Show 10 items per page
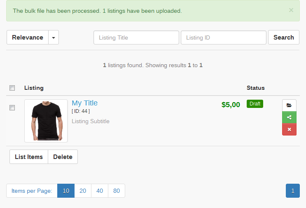Viewport: 306px width, 208px height. [66, 191]
